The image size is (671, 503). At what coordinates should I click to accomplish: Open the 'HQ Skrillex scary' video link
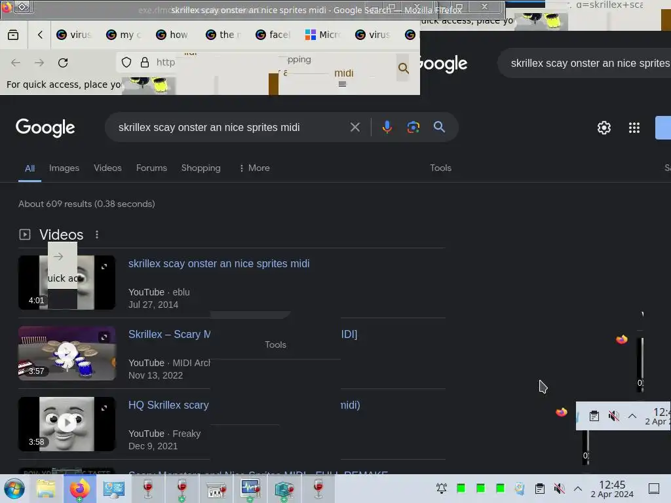(x=168, y=405)
